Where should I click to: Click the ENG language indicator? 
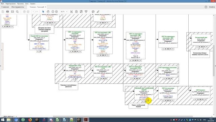[x=205, y=120]
